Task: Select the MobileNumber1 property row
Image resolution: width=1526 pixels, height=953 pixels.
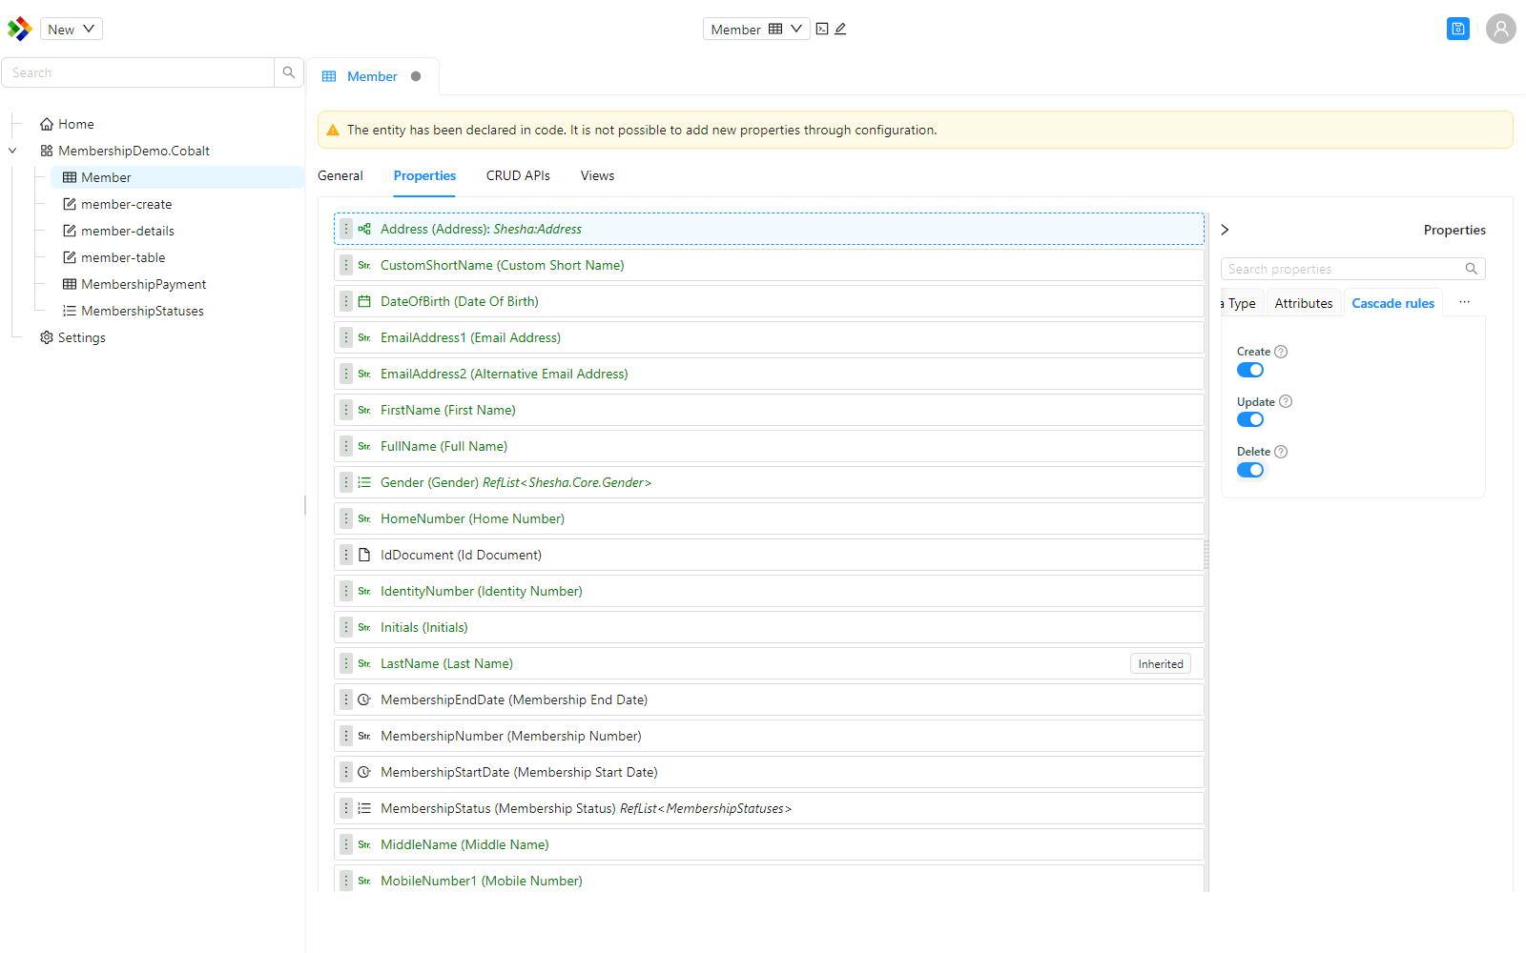Action: [x=769, y=880]
